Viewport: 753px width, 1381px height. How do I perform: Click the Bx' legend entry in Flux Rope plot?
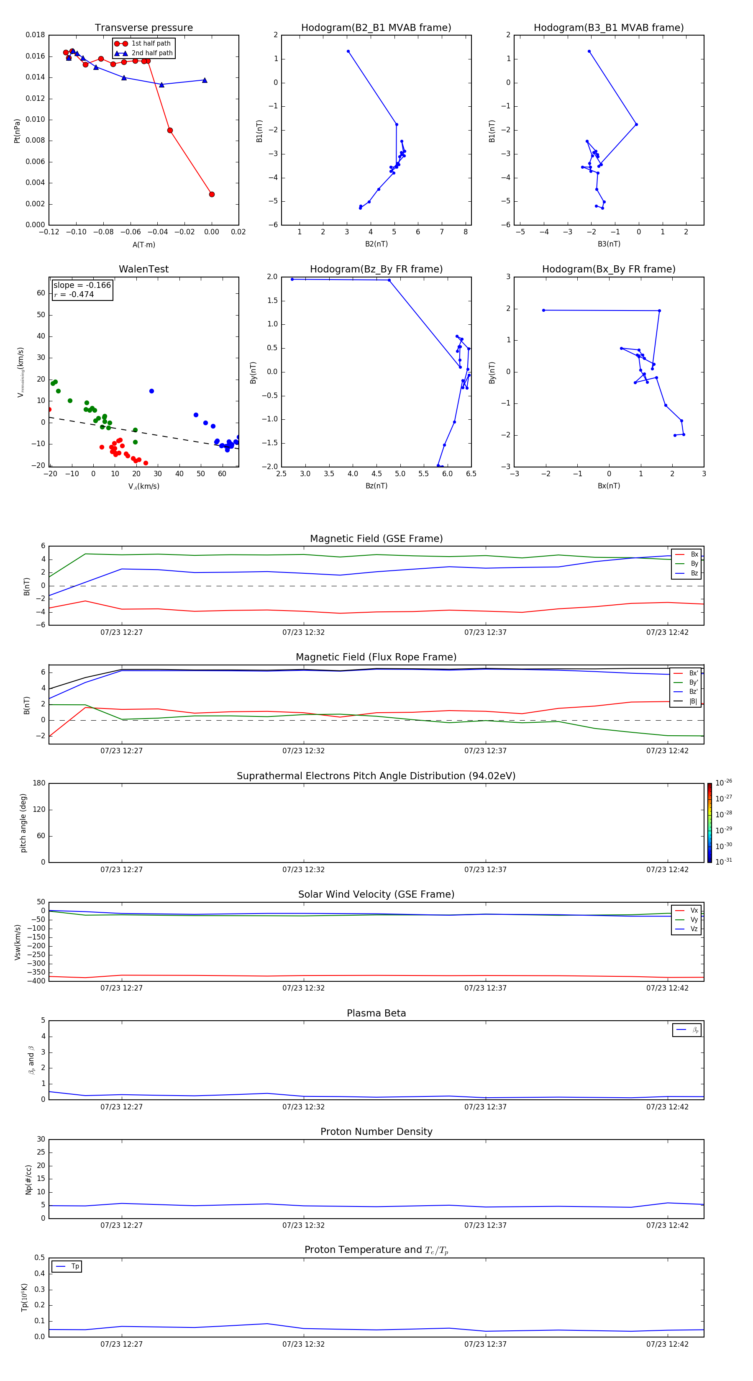(x=686, y=673)
